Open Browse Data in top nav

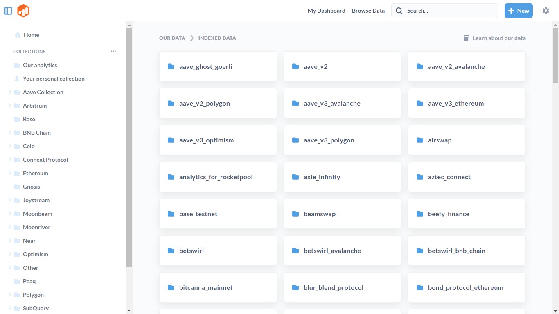368,11
